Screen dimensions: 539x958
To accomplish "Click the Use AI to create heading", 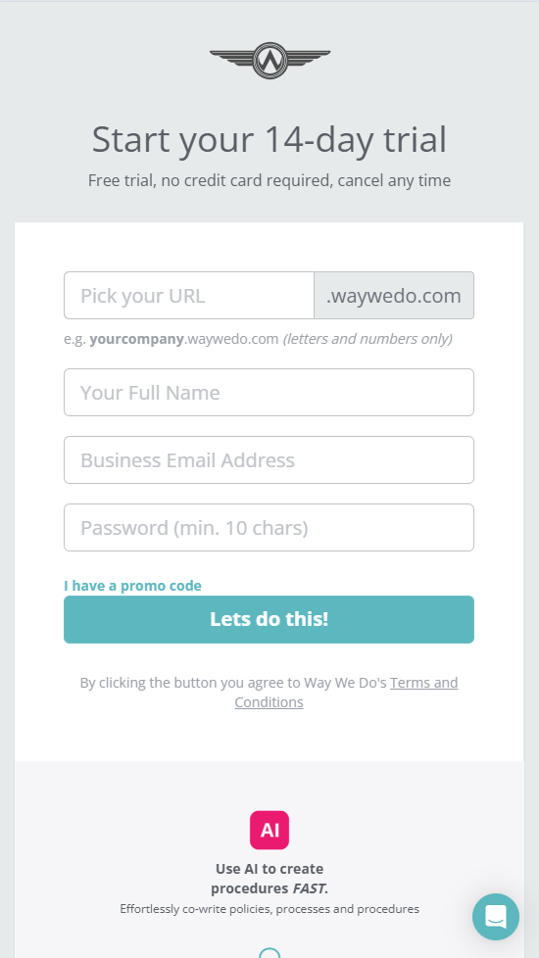I will coord(269,868).
